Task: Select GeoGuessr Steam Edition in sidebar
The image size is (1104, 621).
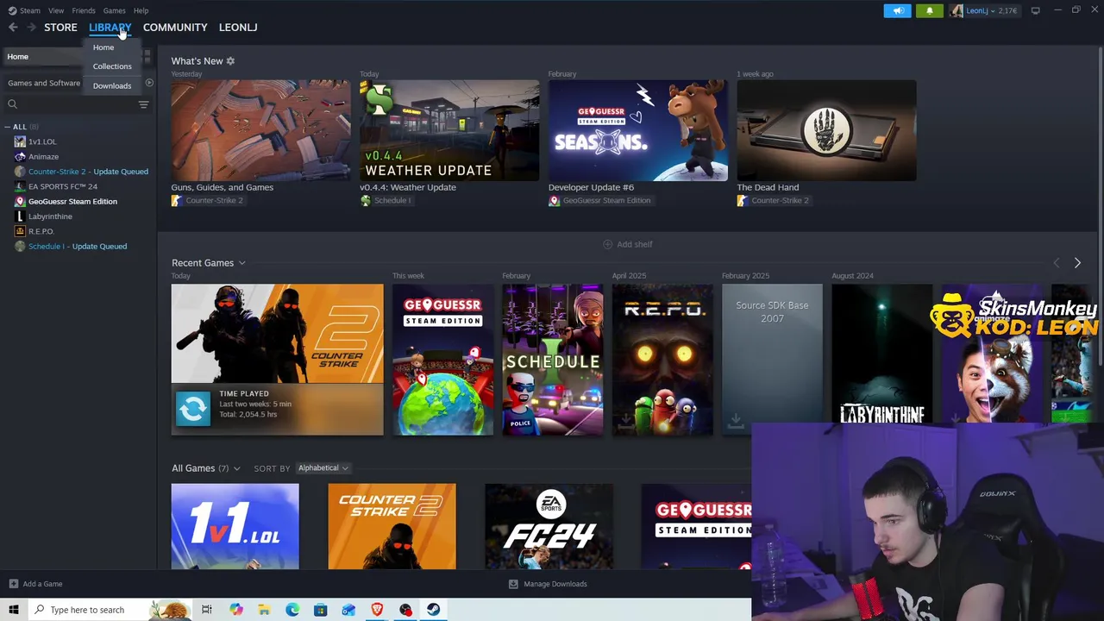Action: [x=72, y=202]
